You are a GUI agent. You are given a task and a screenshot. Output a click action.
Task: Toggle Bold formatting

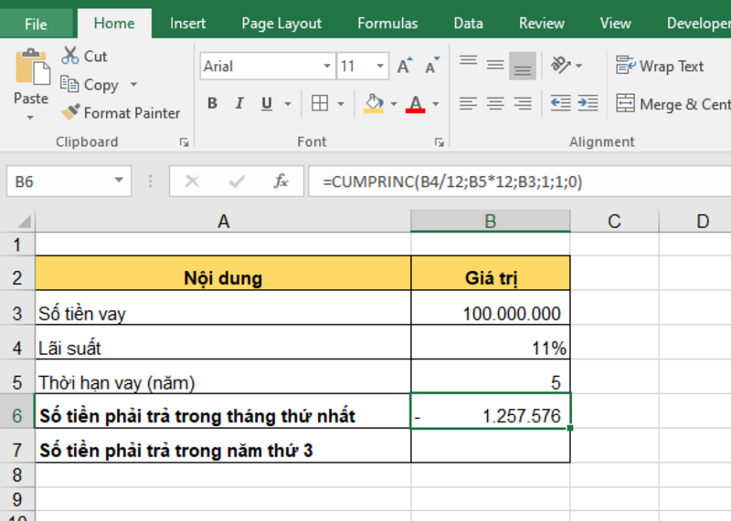pyautogui.click(x=212, y=104)
